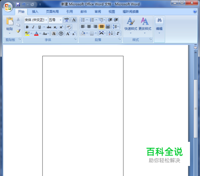The height and width of the screenshot is (176, 200).
Task: Open the font size dropdown
Action: point(60,20)
